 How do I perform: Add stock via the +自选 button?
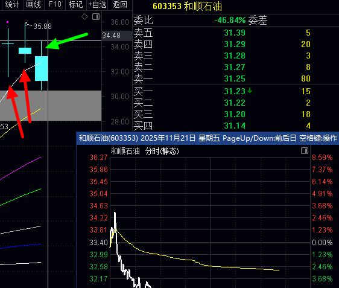pyautogui.click(x=97, y=4)
